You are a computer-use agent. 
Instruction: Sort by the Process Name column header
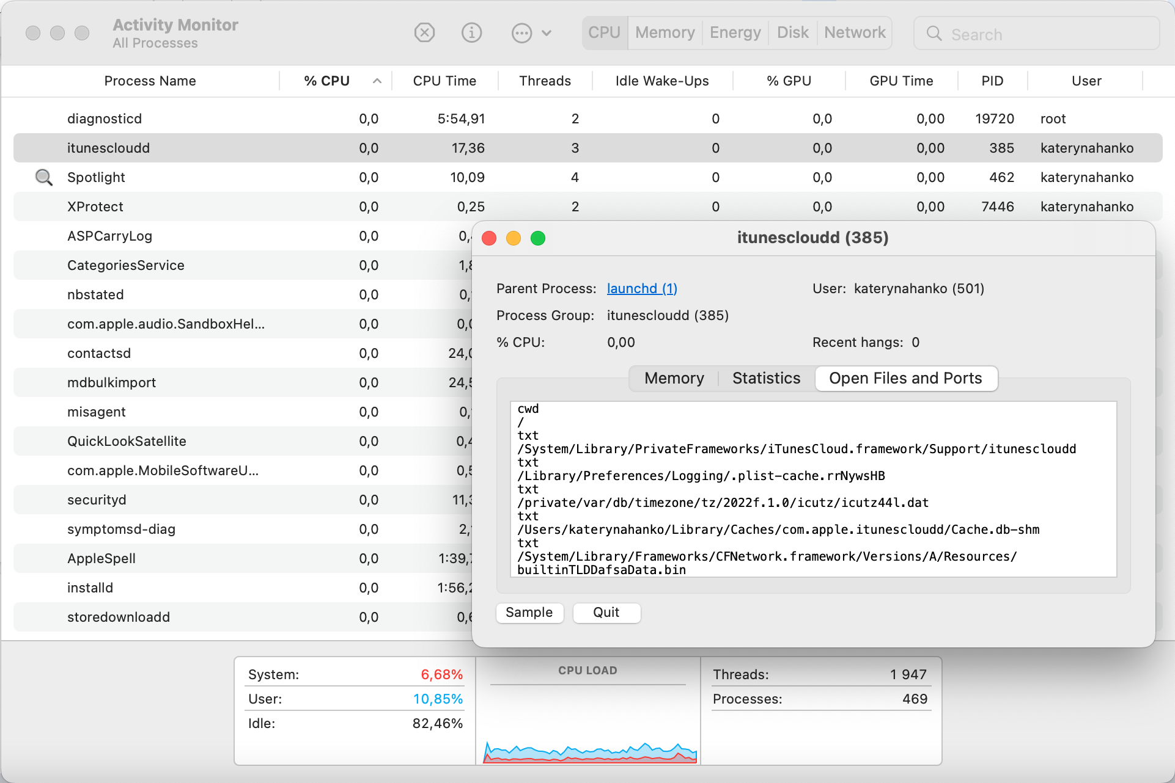[x=150, y=81]
